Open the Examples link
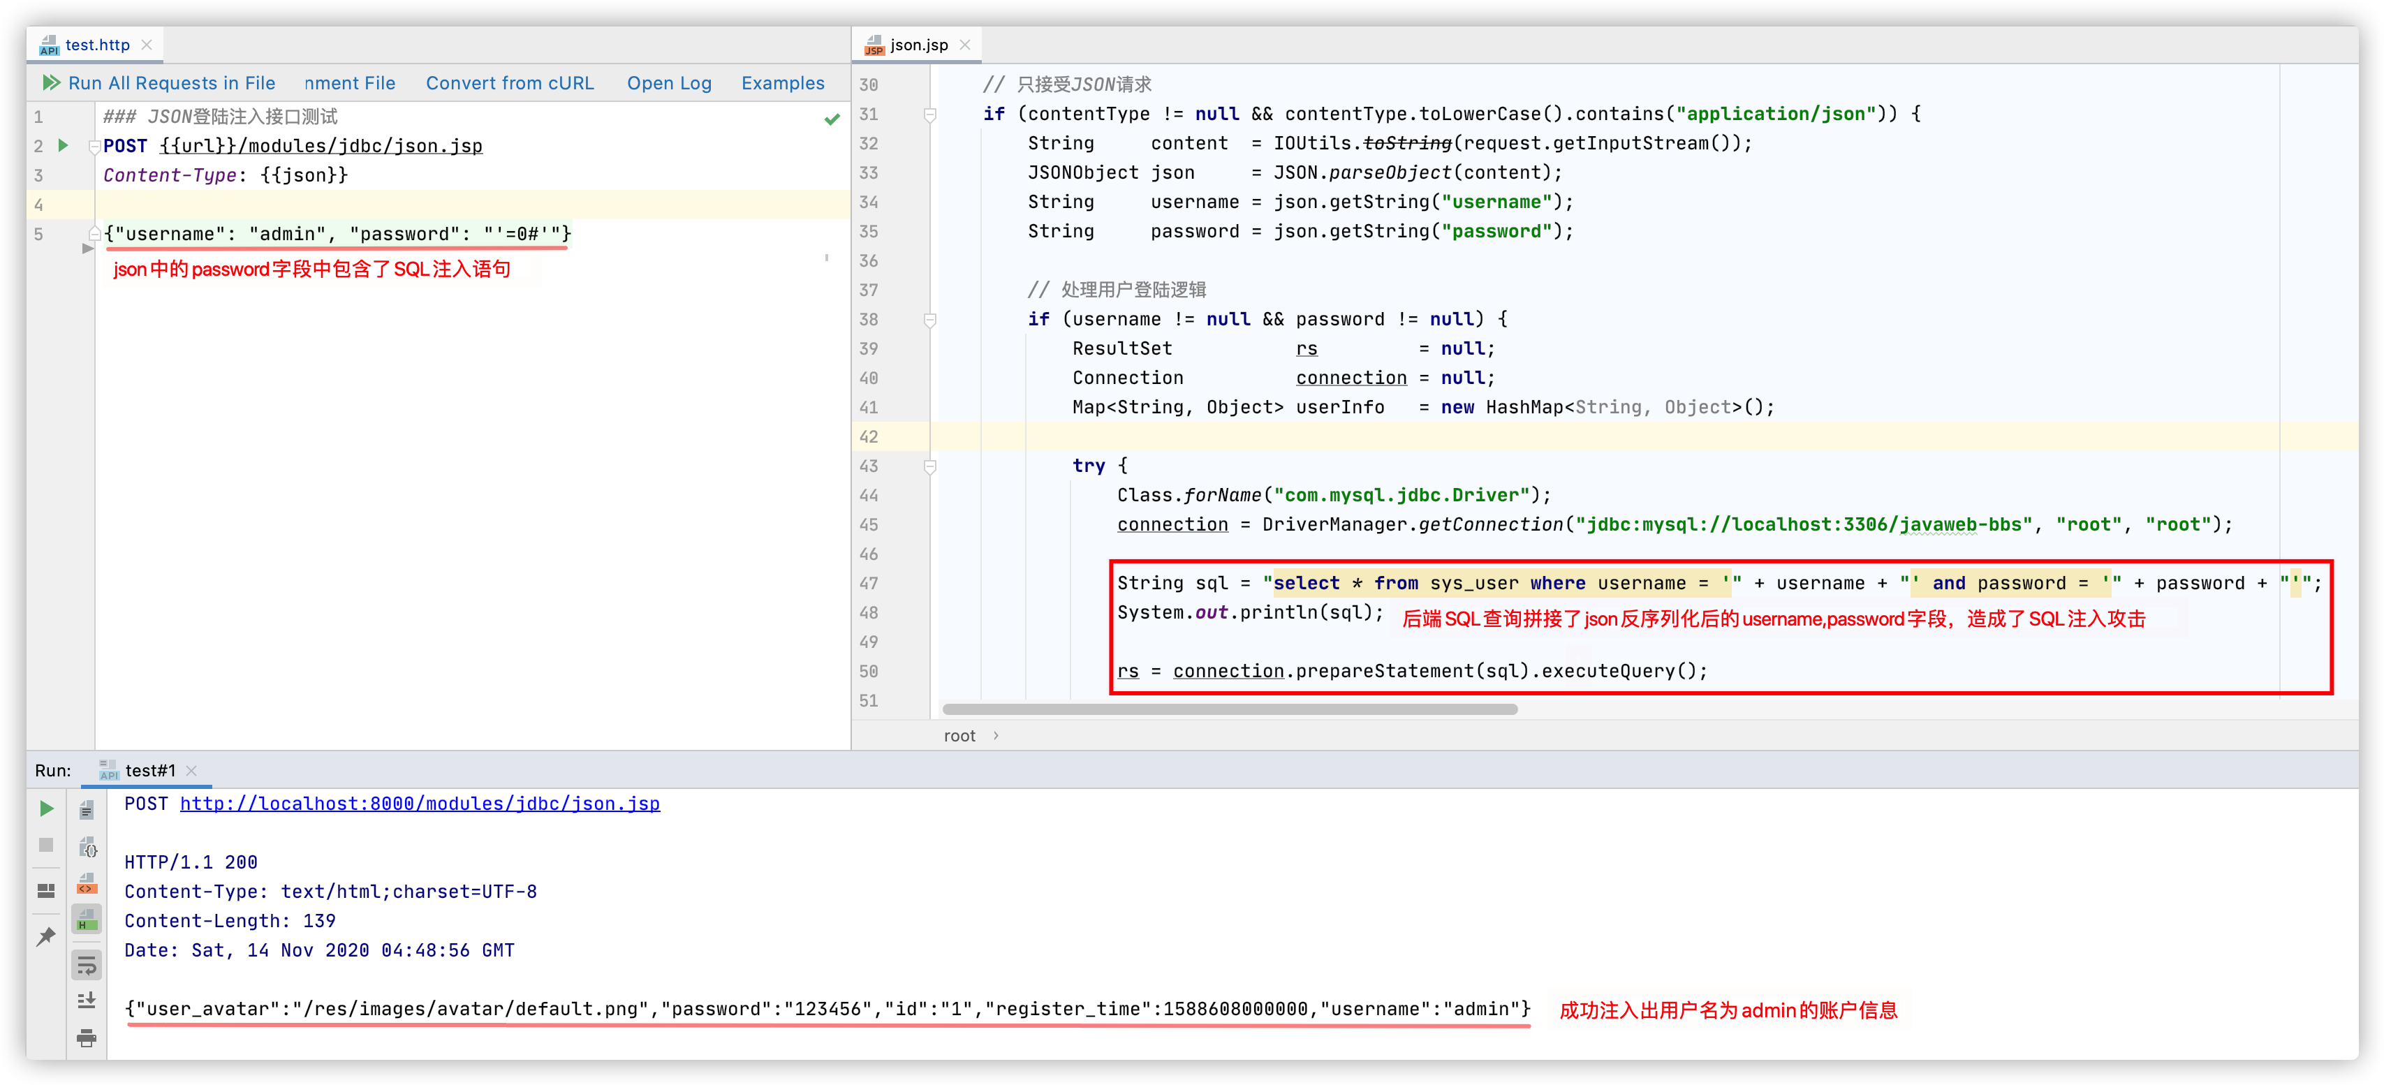The width and height of the screenshot is (2384, 1085). coord(783,83)
